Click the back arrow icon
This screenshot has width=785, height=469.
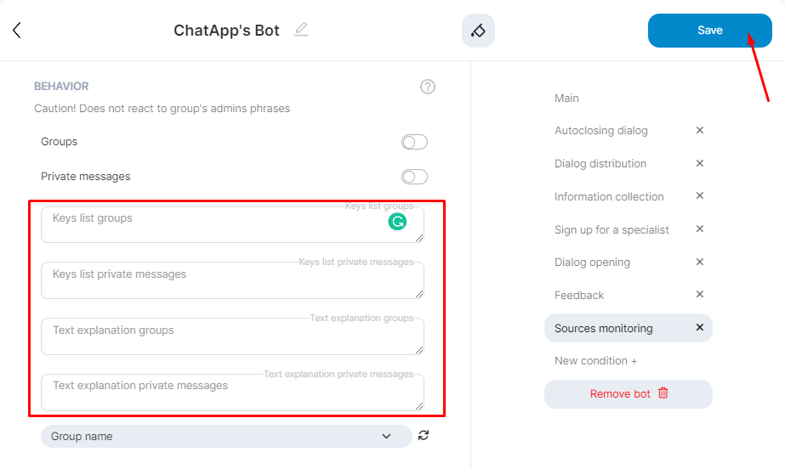pyautogui.click(x=17, y=31)
